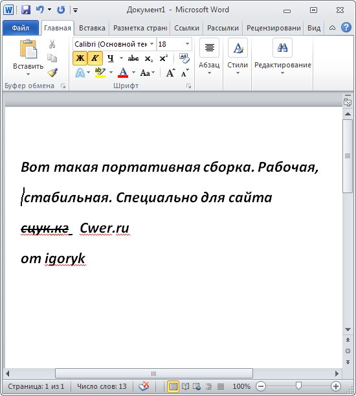Image resolution: width=356 pixels, height=396 pixels.
Task: Switch to the Рассылки tab
Action: coord(223,28)
